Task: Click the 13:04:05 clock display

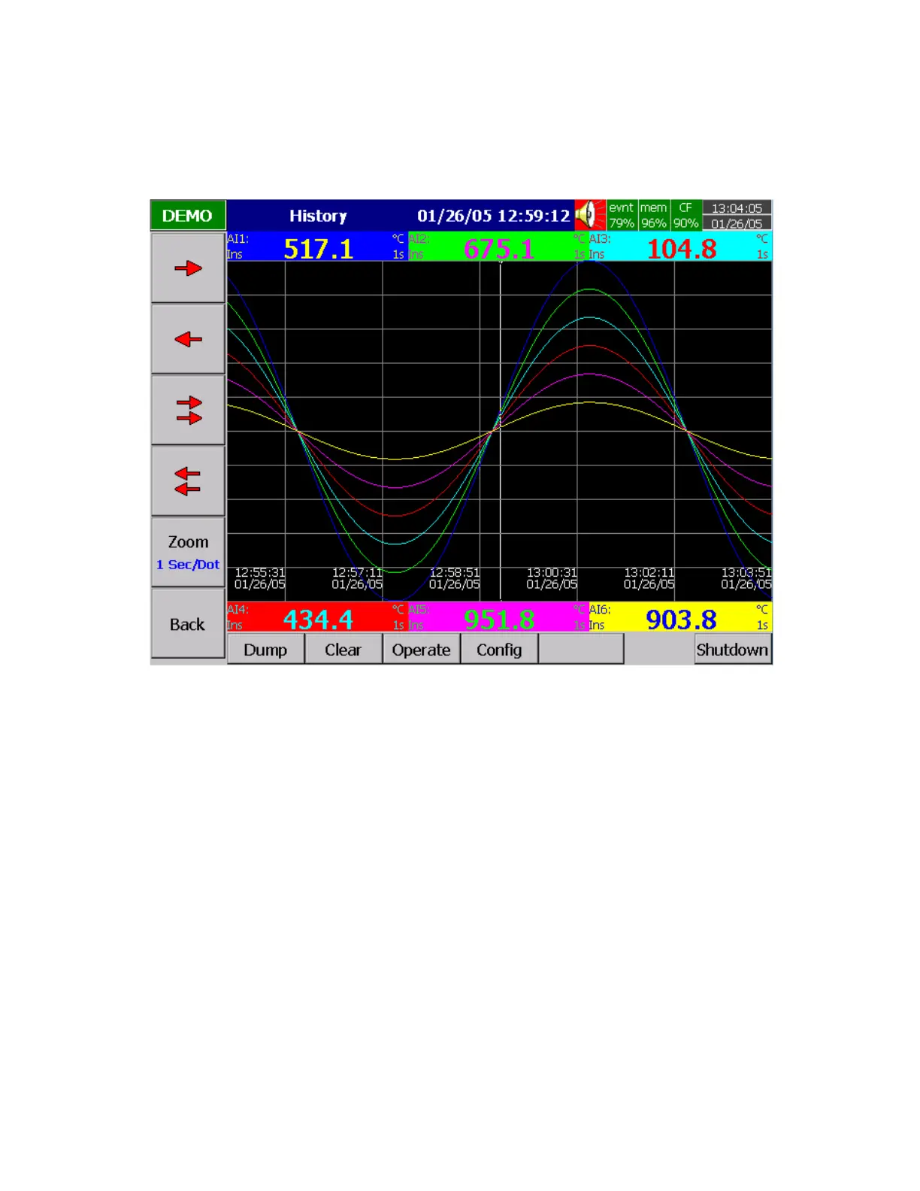Action: click(737, 208)
